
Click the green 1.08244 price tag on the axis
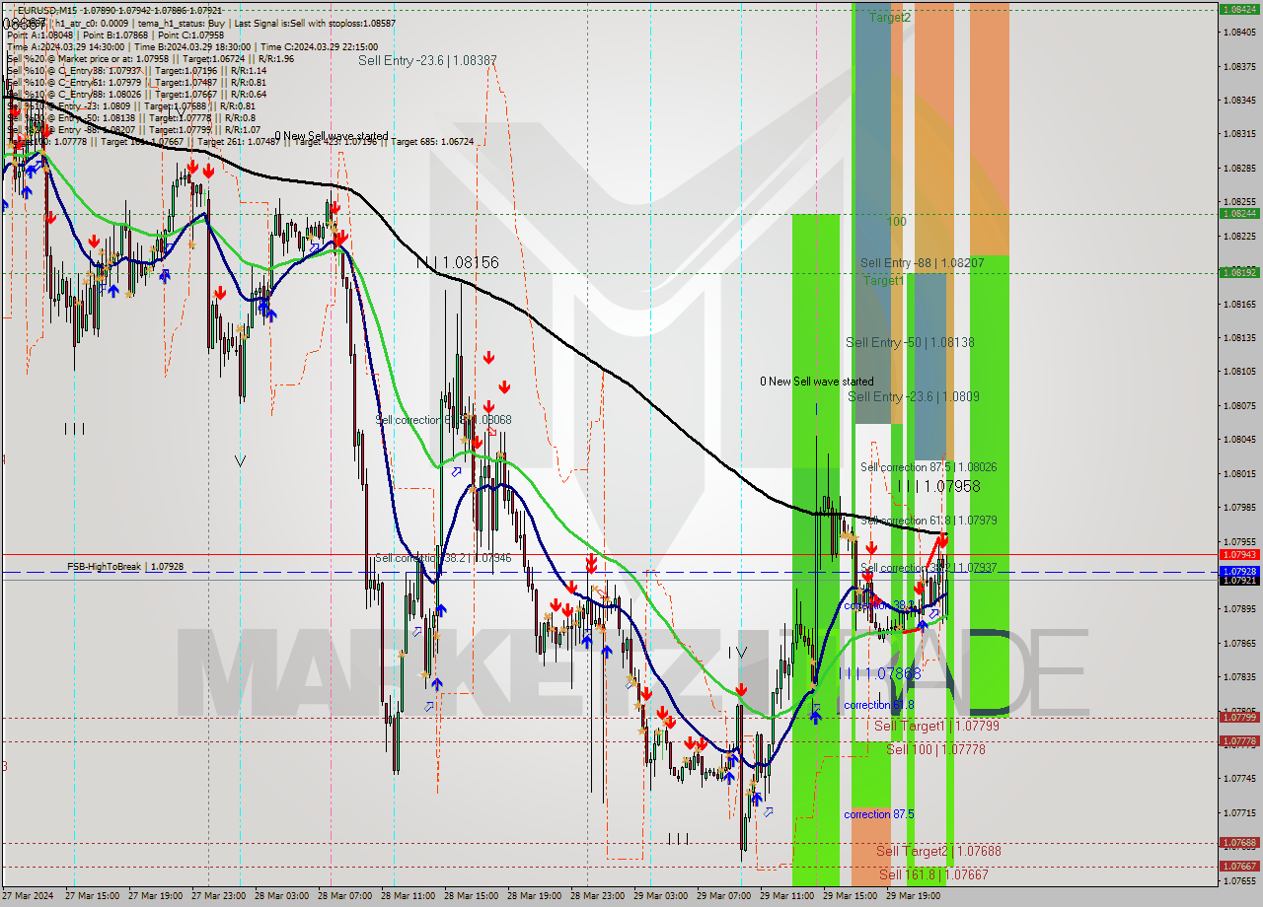1238,213
